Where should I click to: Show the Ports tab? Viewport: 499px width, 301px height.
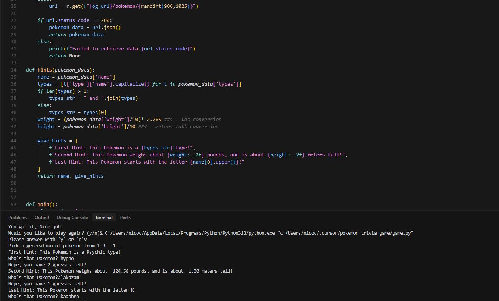(x=125, y=218)
